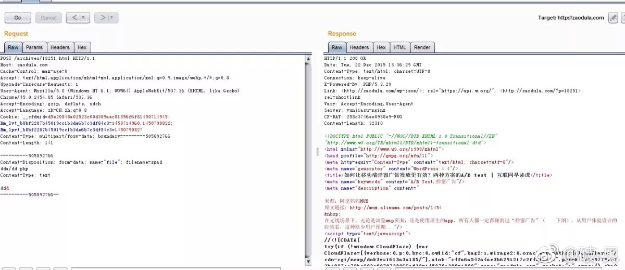The width and height of the screenshot is (625, 270).
Task: Open the back history dropdown arrow
Action: coord(84,18)
